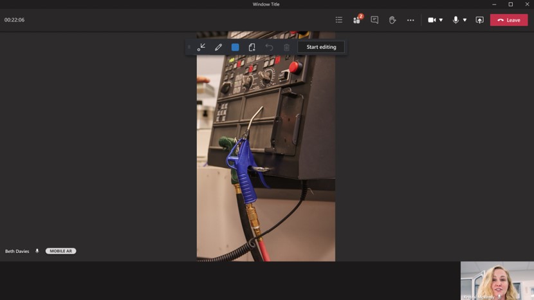Select the pen drawing tool
The height and width of the screenshot is (300, 534).
pos(218,47)
